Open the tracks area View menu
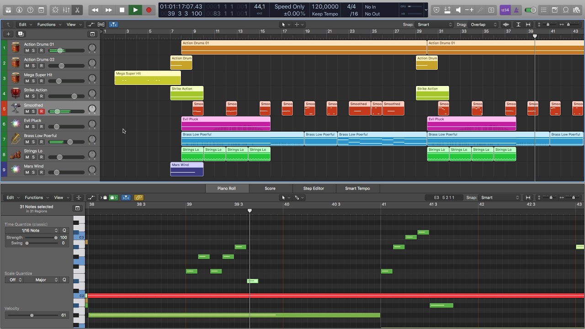 73,24
